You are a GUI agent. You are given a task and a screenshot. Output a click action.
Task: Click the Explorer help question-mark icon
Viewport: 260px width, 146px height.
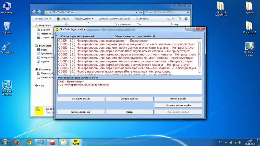pyautogui.click(x=186, y=19)
